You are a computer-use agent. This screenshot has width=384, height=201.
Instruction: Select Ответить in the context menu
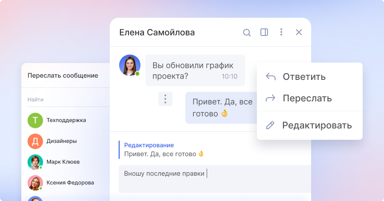(x=304, y=77)
